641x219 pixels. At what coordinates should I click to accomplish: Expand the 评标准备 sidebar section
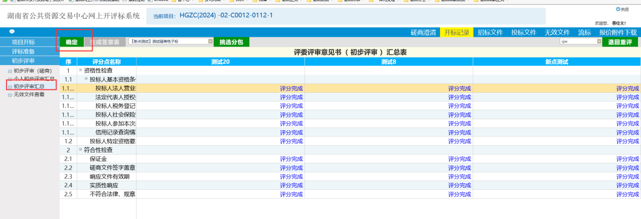point(24,51)
